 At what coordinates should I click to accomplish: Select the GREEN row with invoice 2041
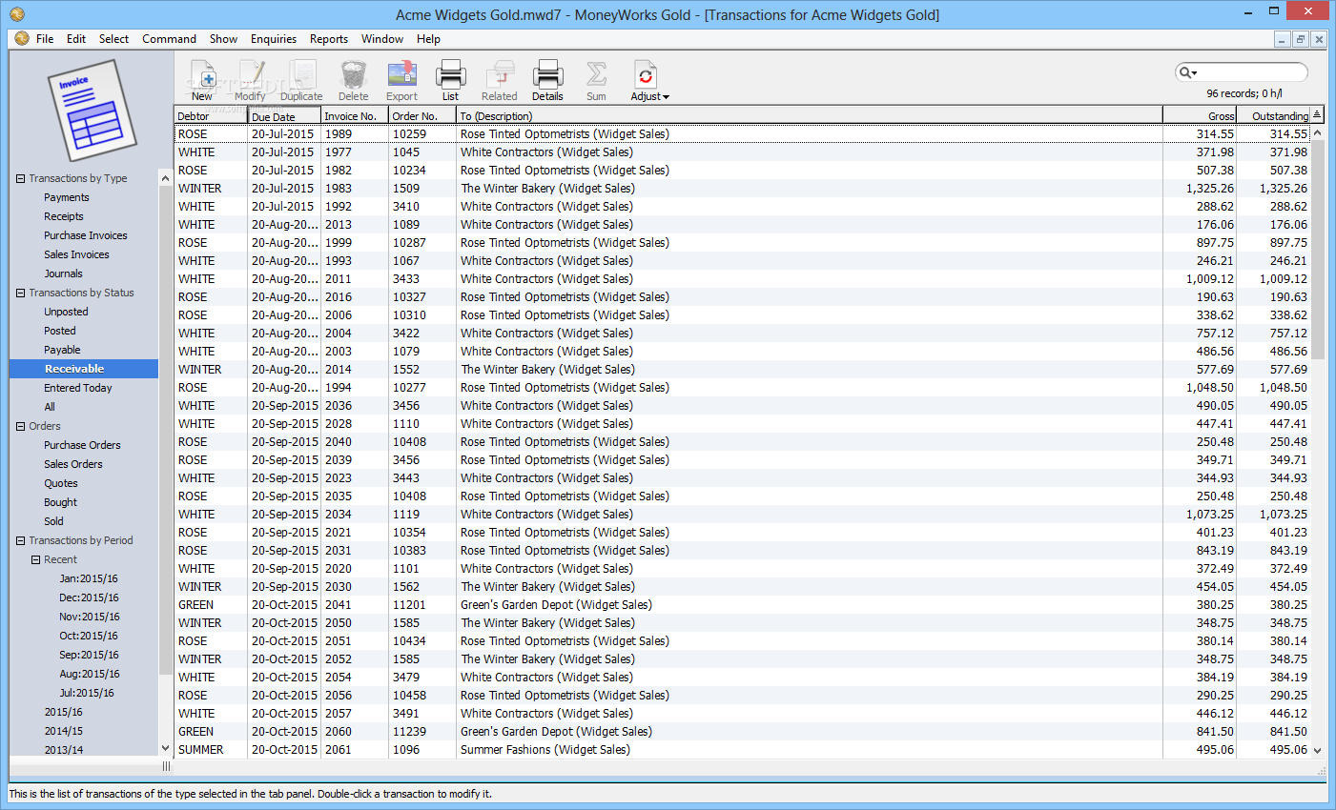pos(743,605)
